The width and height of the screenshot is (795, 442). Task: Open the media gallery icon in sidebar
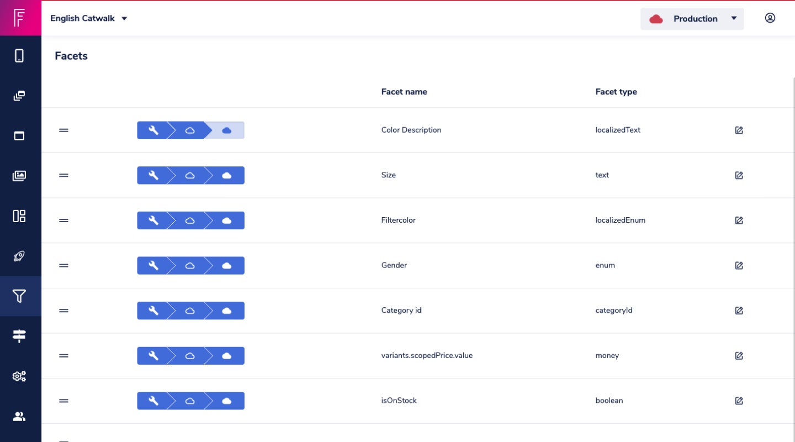(19, 176)
